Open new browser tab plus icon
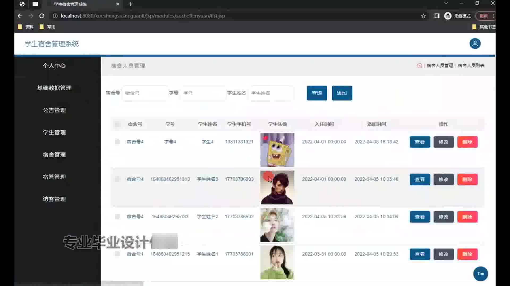510x286 pixels. click(x=130, y=4)
